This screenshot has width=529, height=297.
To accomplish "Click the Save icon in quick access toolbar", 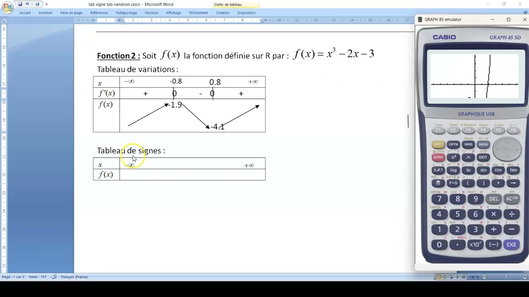I will tap(20, 4).
